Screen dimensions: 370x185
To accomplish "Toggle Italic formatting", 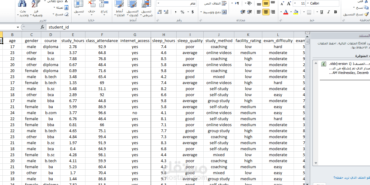I will [329, 12].
